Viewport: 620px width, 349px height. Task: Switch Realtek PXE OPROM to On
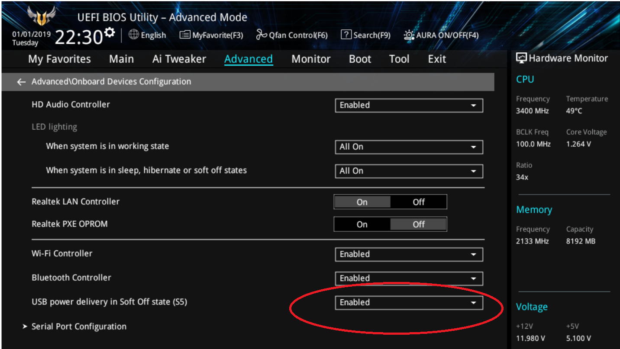[x=362, y=224]
